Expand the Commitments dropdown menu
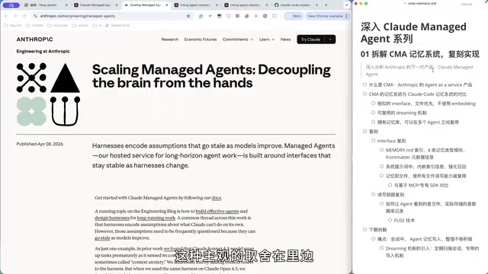This screenshot has height=274, width=488. click(x=238, y=40)
